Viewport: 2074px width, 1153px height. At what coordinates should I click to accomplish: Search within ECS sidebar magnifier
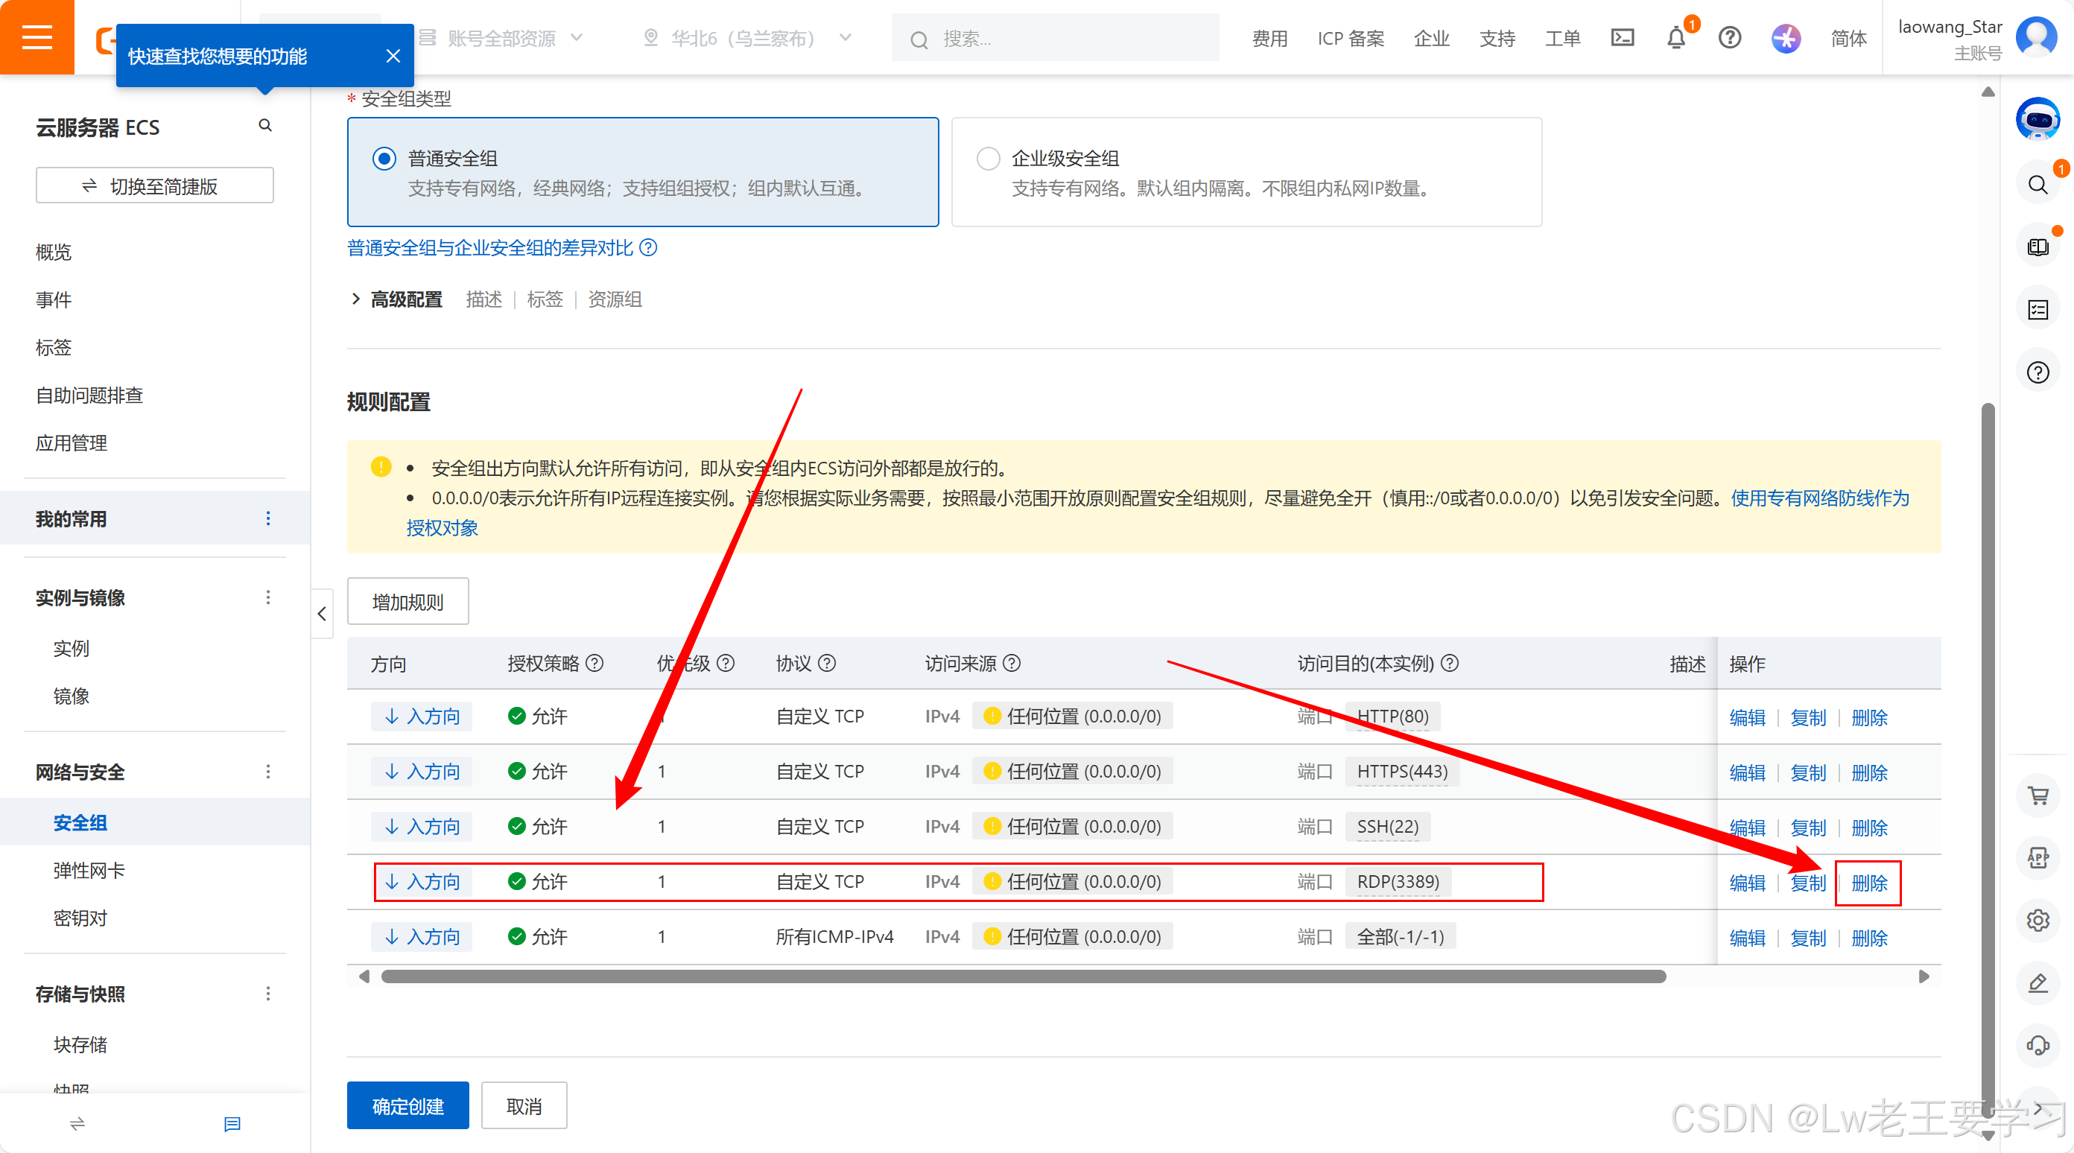pos(265,126)
